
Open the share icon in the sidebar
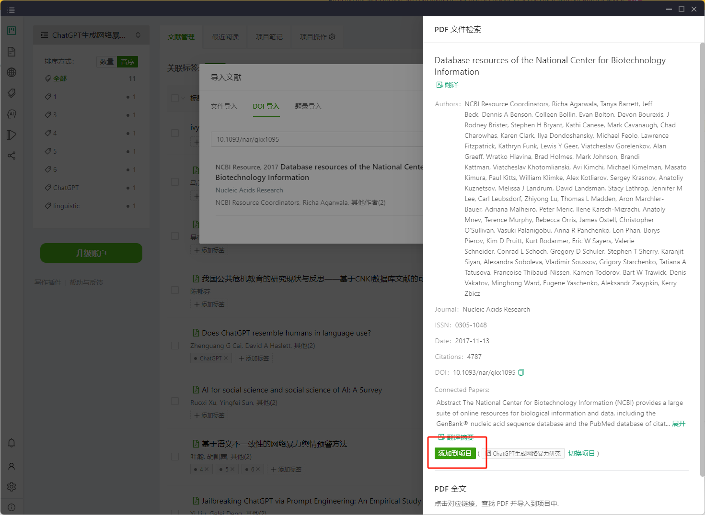pos(12,156)
